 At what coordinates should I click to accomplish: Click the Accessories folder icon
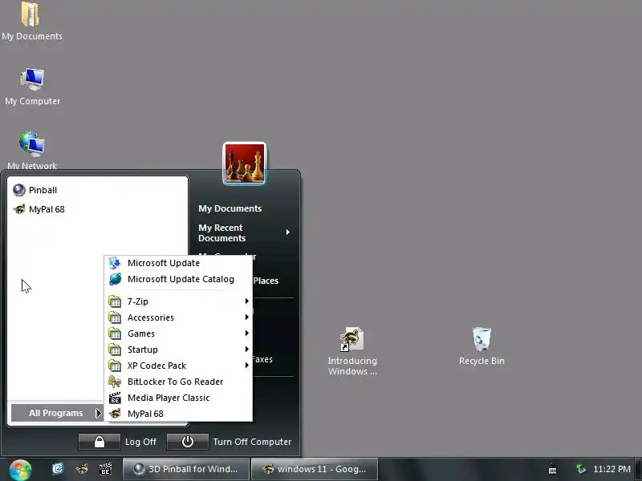[x=115, y=317]
